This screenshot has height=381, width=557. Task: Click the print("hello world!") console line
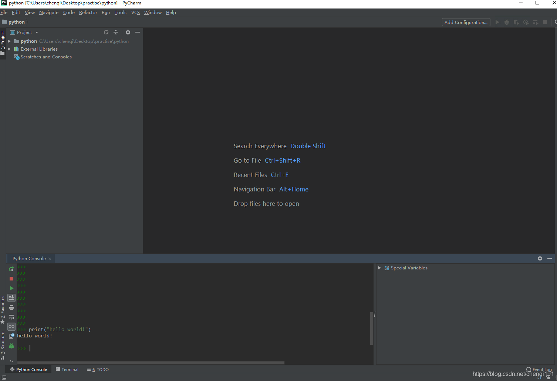pos(60,330)
